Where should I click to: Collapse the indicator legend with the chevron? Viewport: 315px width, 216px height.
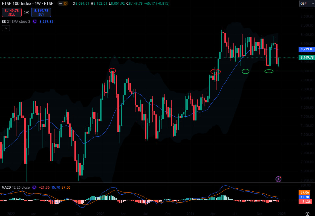pos(6,28)
